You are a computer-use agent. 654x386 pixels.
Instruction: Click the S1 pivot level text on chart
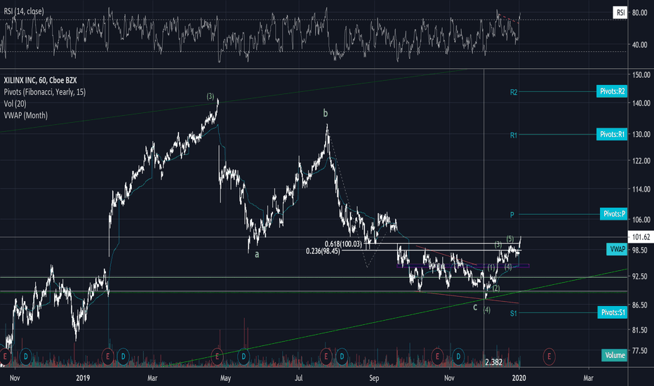[514, 314]
